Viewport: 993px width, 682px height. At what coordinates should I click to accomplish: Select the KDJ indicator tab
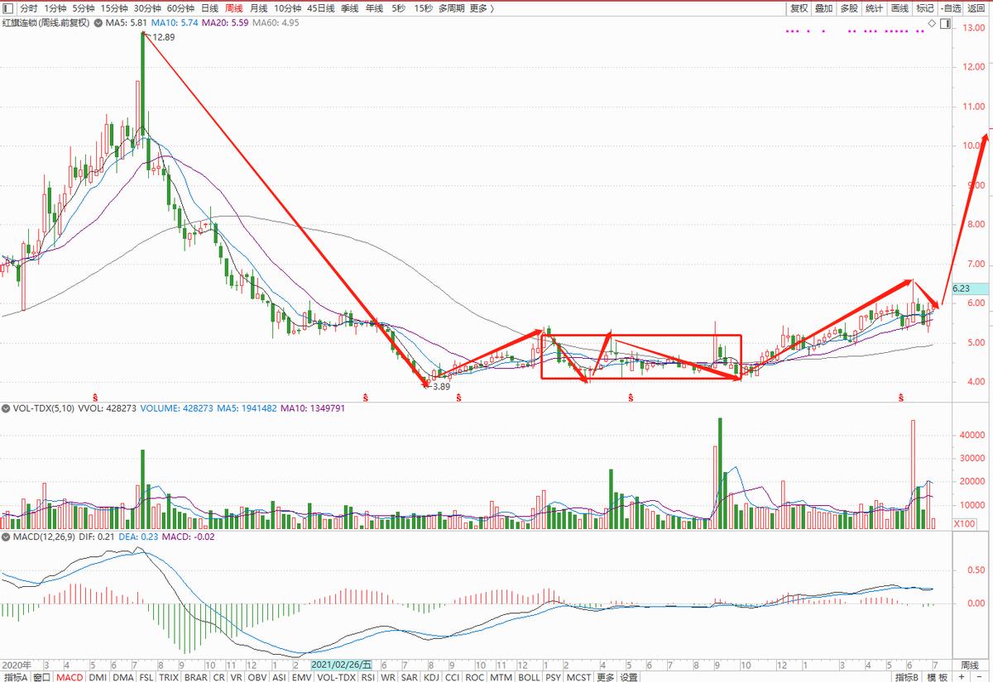click(x=431, y=677)
